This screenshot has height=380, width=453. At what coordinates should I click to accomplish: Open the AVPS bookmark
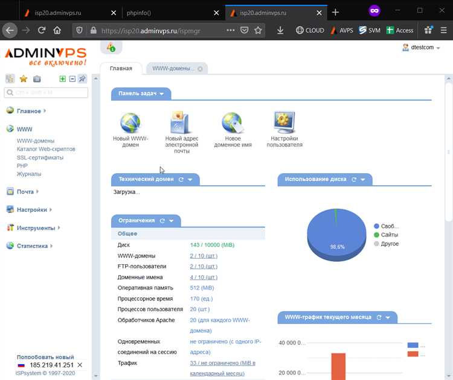(342, 30)
